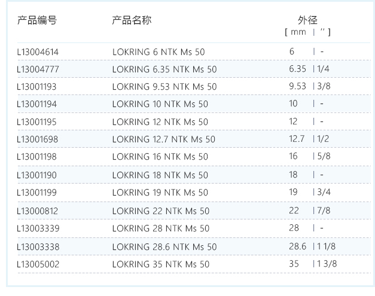Click product number L13001698
This screenshot has width=375, height=296.
tap(38, 139)
